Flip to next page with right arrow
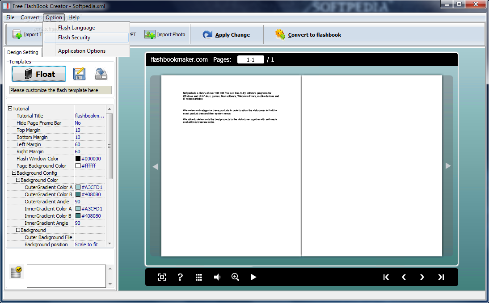Image resolution: width=489 pixels, height=303 pixels. [448, 166]
